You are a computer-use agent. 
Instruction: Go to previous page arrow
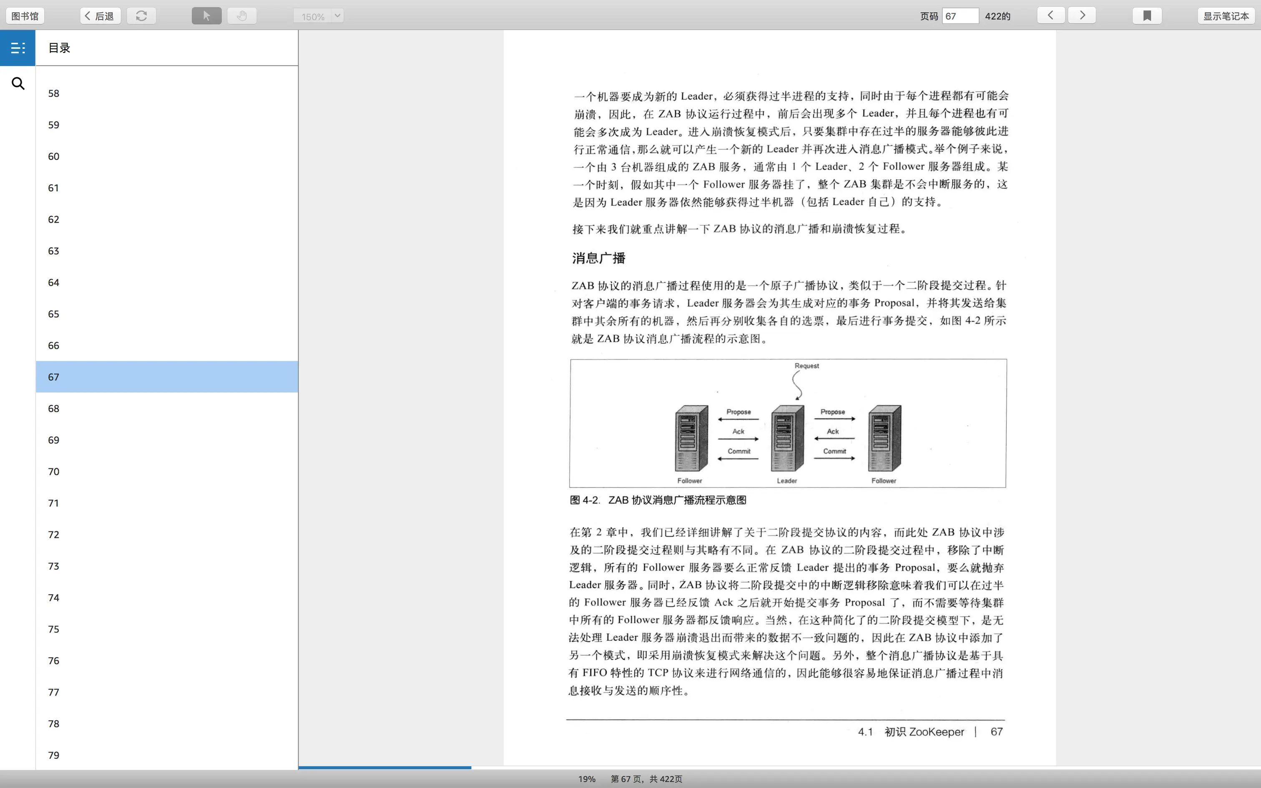(x=1050, y=15)
